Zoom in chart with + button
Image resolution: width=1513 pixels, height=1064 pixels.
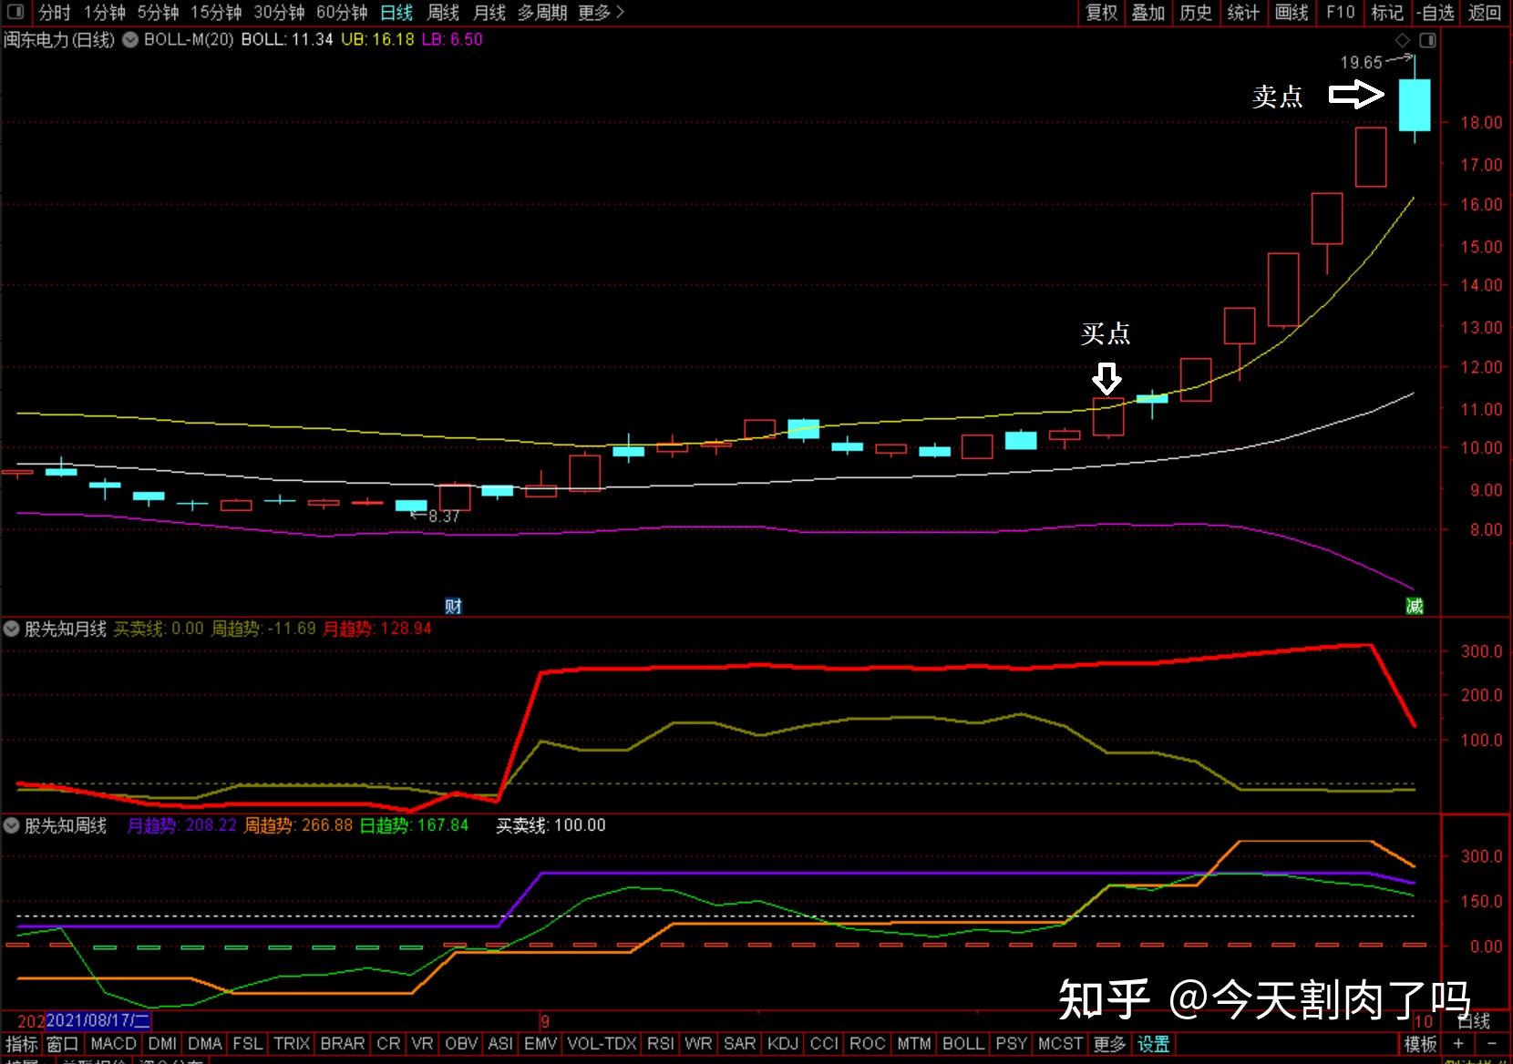[1458, 1044]
